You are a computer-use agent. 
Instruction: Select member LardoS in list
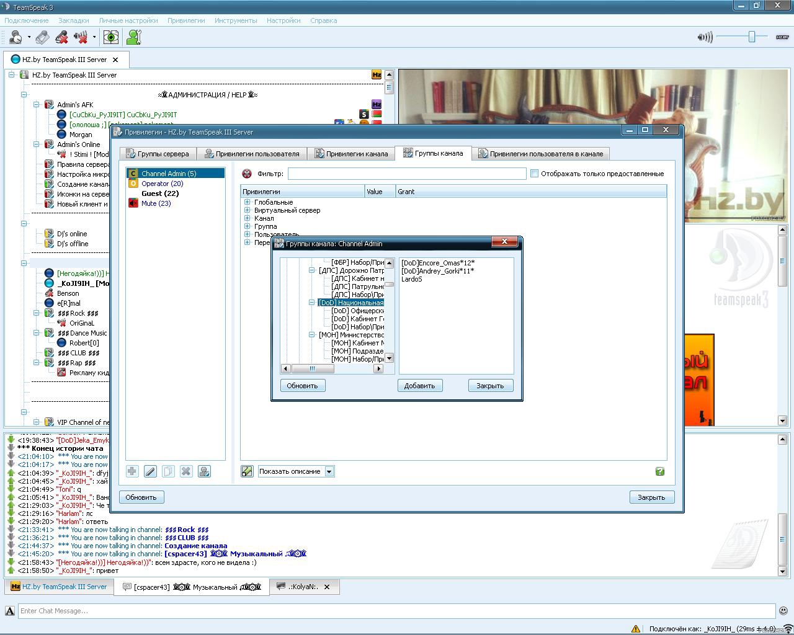pos(412,279)
